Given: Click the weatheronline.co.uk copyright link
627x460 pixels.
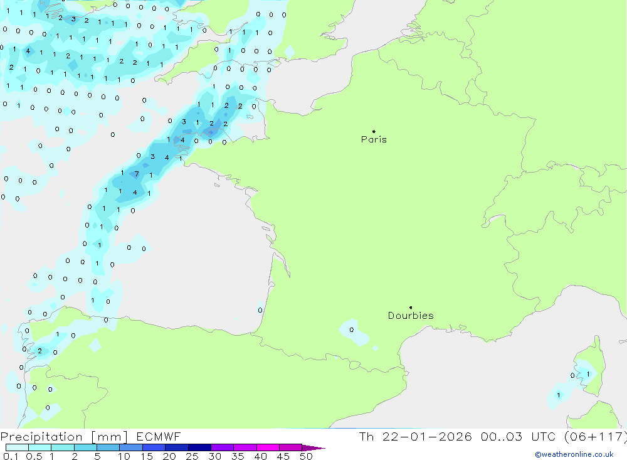Looking at the screenshot, I should point(574,454).
